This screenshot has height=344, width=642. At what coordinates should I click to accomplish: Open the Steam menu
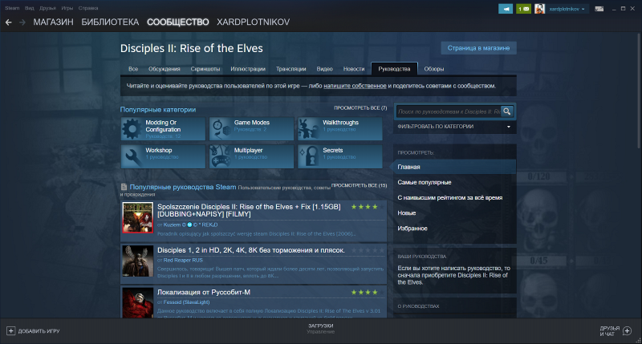[x=12, y=8]
